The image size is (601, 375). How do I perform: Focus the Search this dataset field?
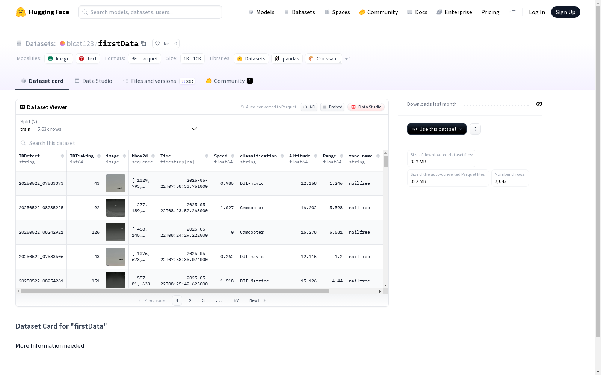point(202,143)
